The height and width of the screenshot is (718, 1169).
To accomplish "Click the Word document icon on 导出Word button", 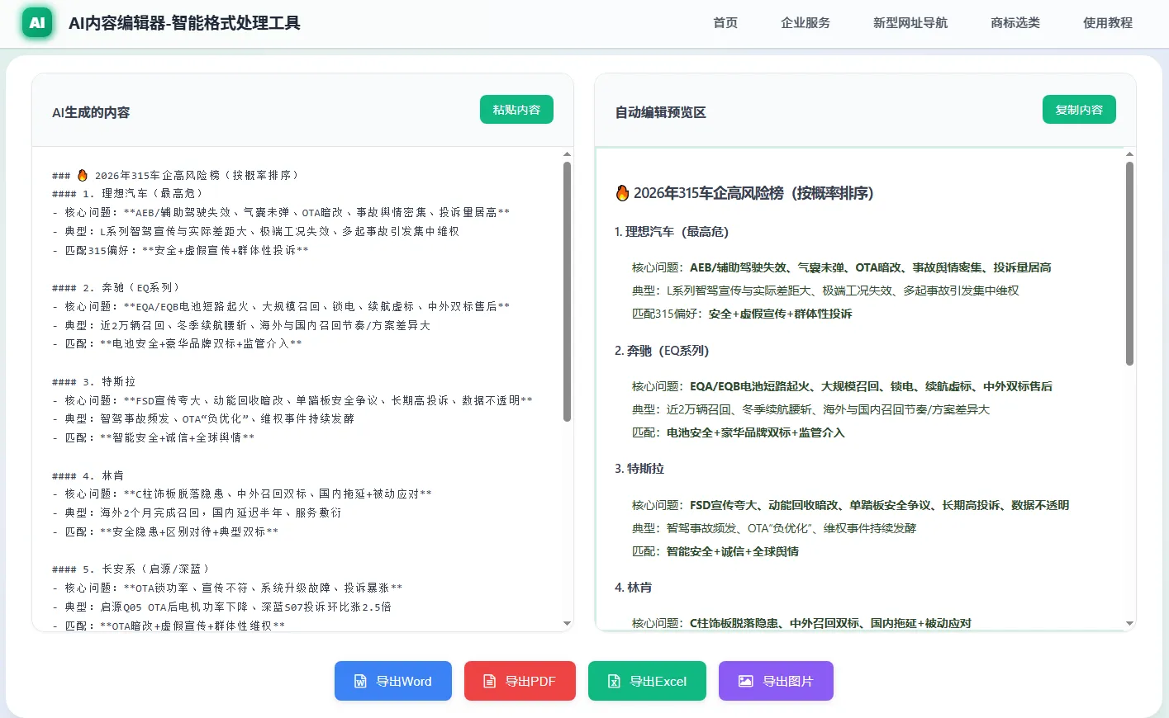I will (359, 681).
